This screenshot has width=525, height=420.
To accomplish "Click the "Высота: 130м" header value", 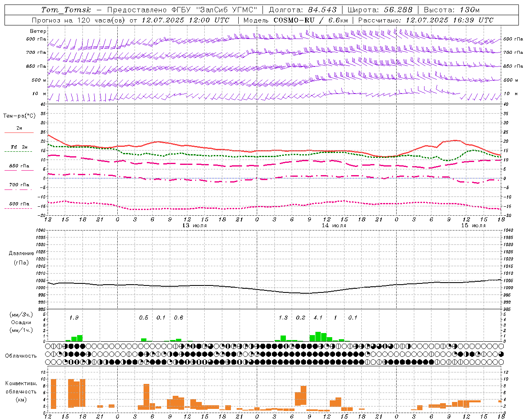I will click(x=452, y=10).
